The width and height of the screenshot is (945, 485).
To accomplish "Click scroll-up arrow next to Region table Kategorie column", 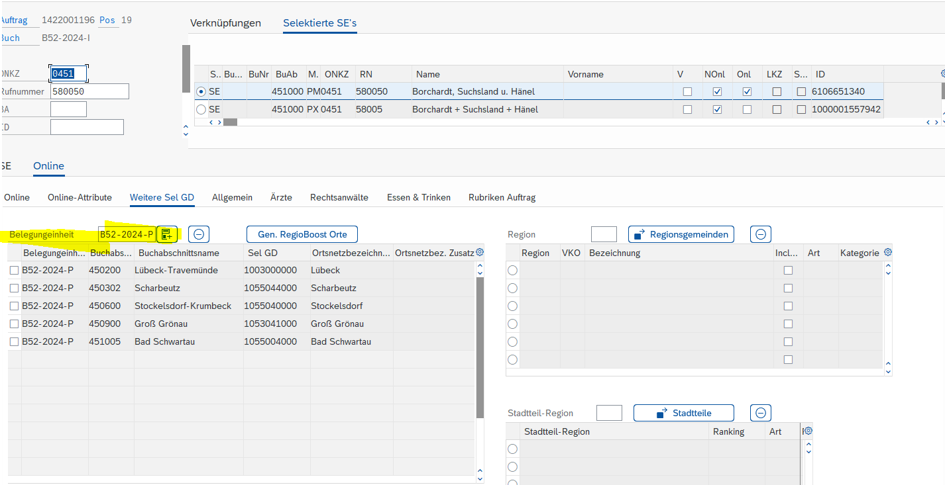I will point(888,266).
